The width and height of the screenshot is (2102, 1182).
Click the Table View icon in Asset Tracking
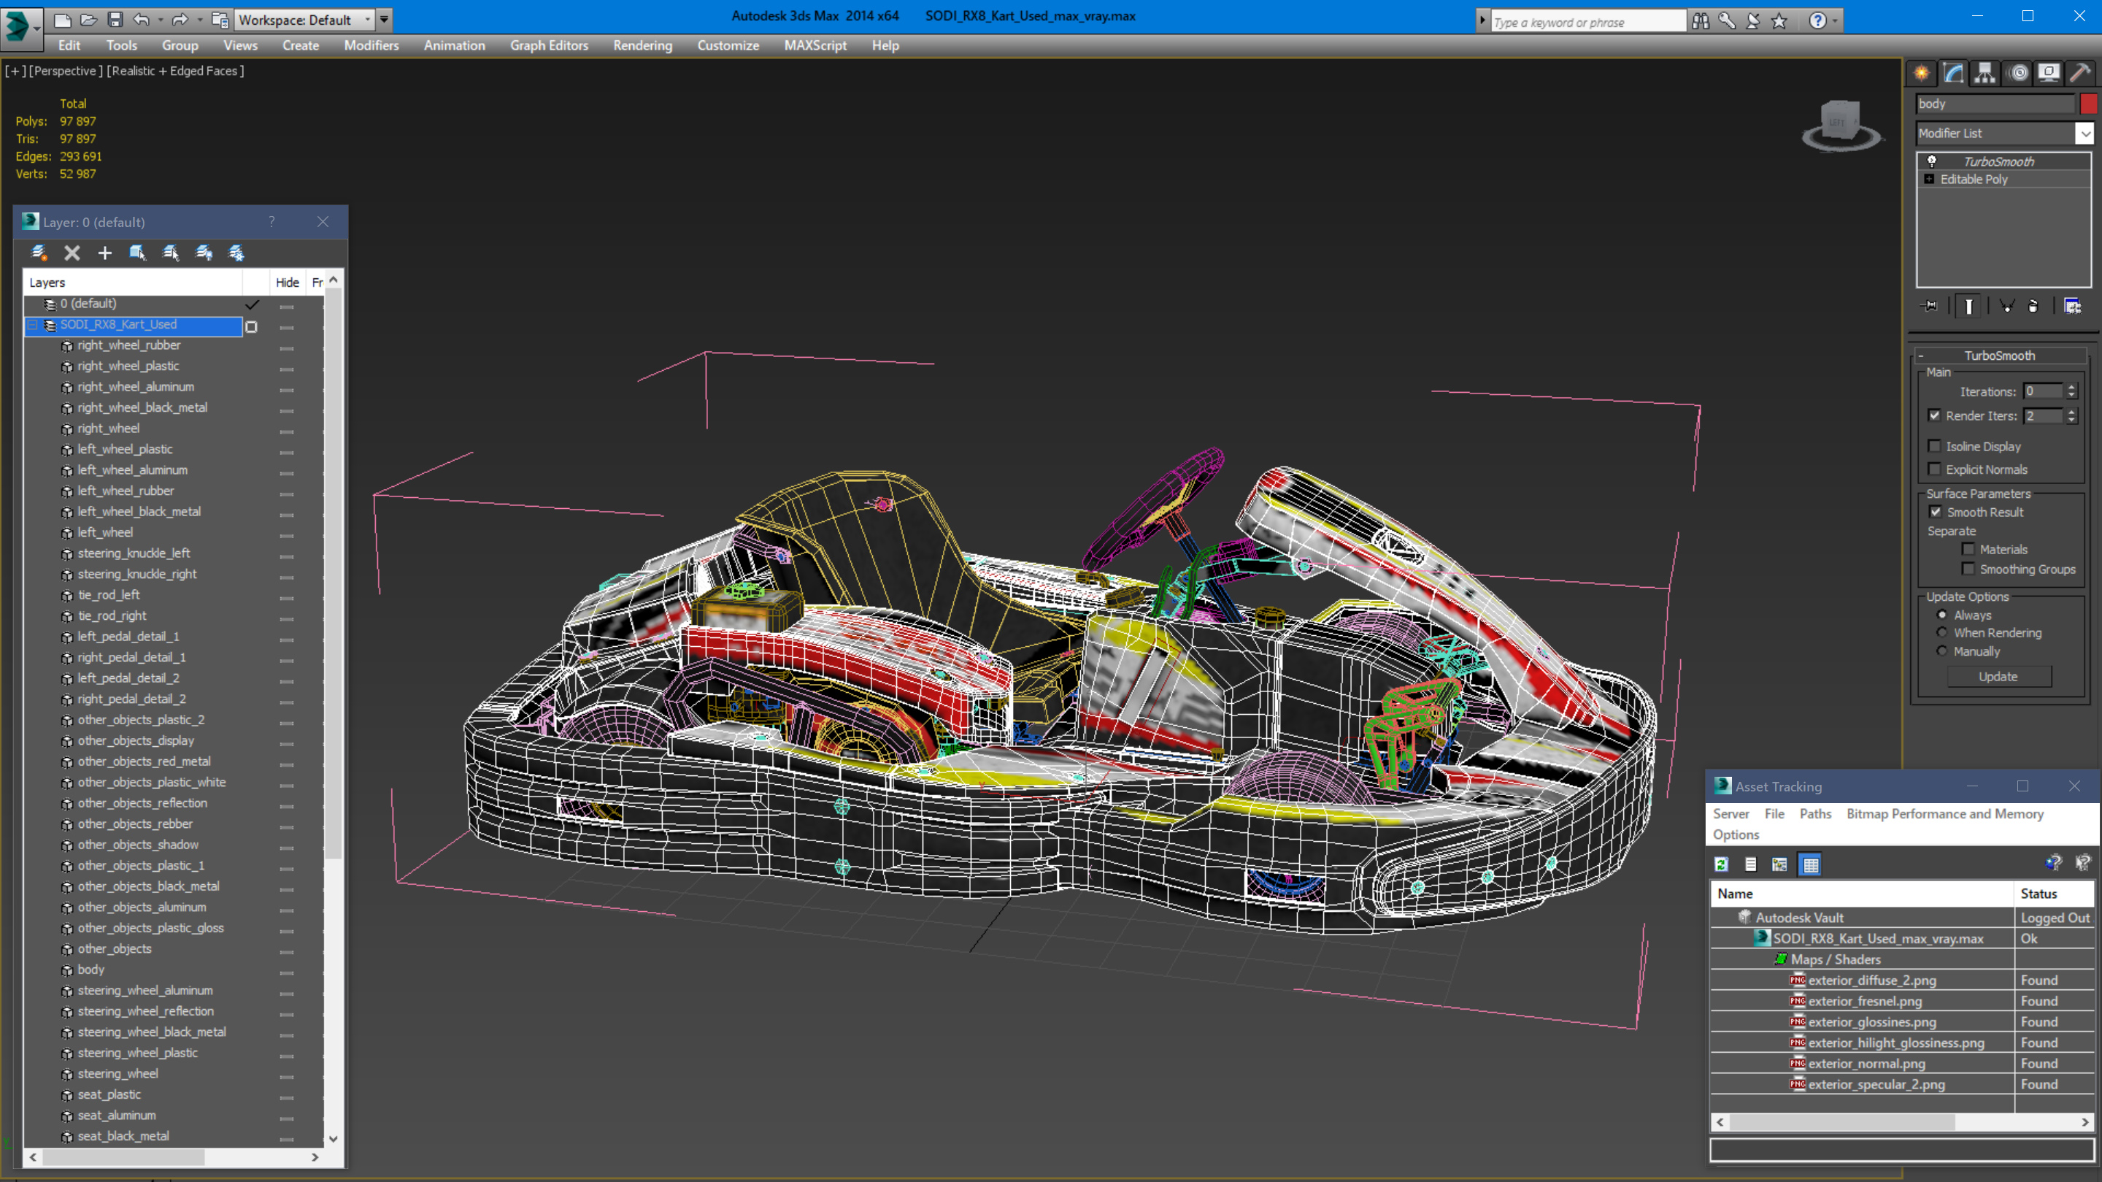(1811, 864)
